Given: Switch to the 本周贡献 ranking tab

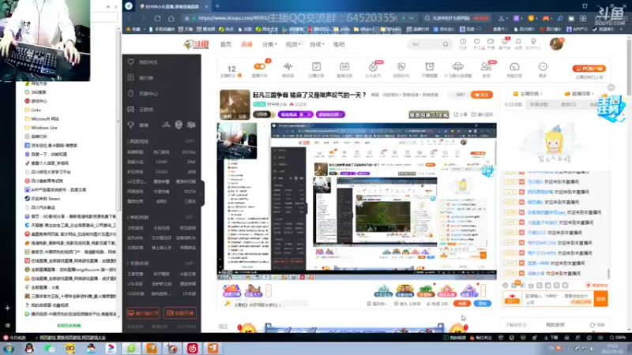Looking at the screenshot, I should click(x=539, y=105).
